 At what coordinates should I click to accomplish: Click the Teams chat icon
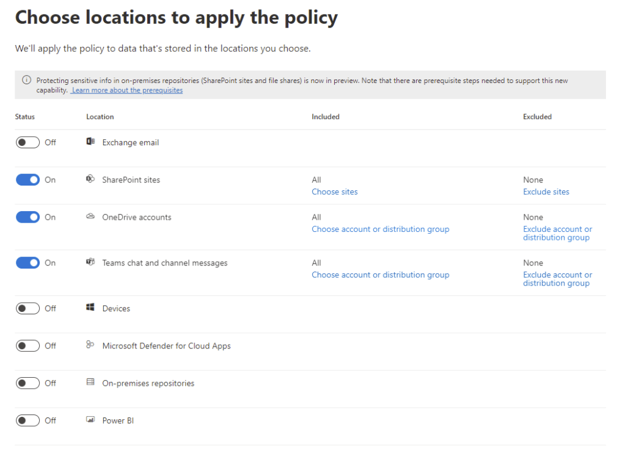pyautogui.click(x=90, y=262)
